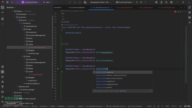Open the Structure tool window

[2, 19]
